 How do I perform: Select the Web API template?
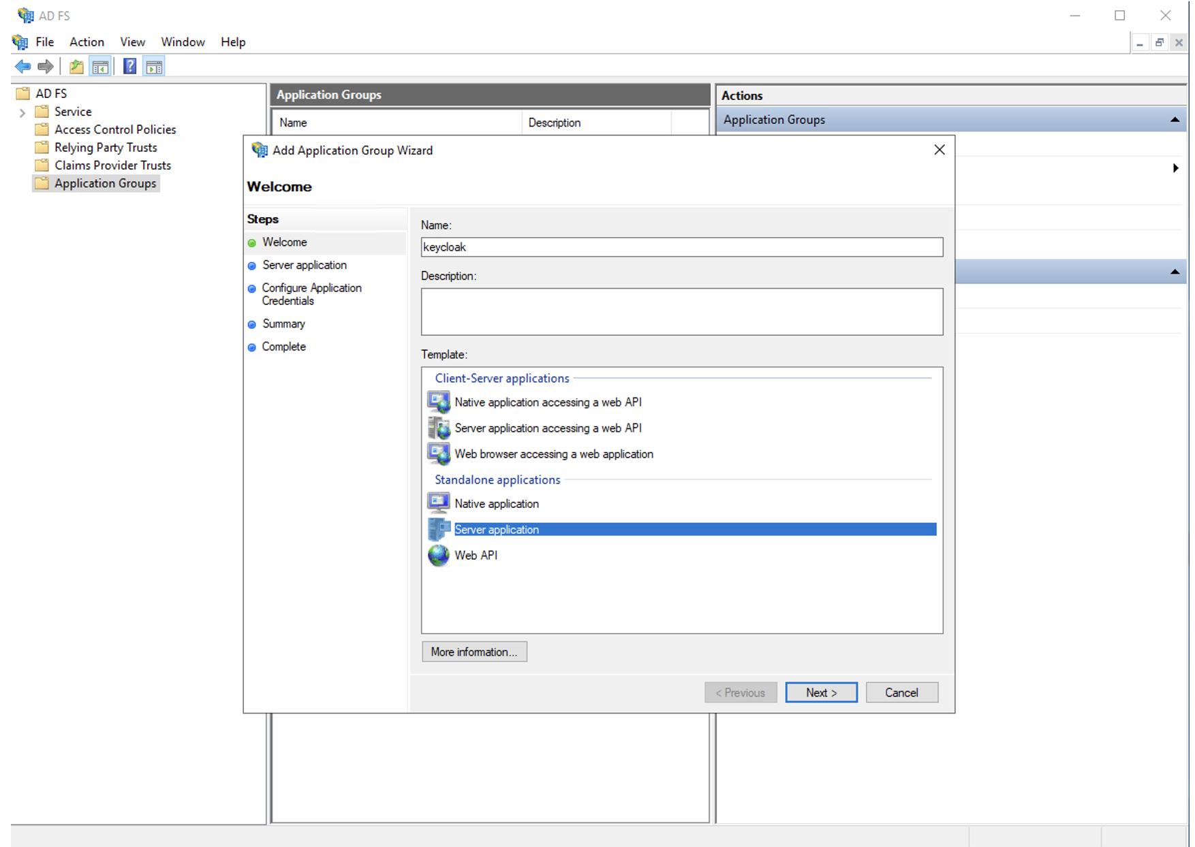[x=476, y=556]
